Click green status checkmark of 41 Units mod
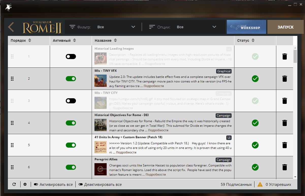The width and height of the screenshot is (305, 196). (x=255, y=145)
